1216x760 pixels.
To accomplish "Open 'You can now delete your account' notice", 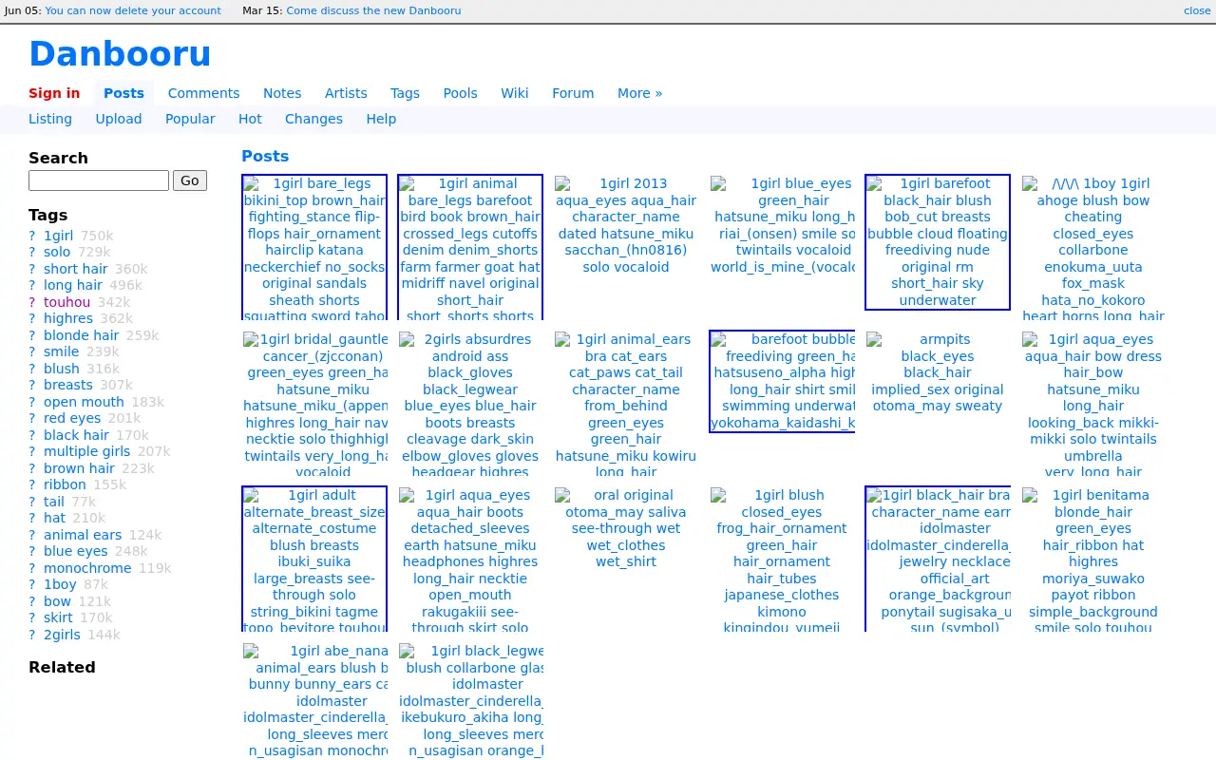I will pyautogui.click(x=133, y=10).
